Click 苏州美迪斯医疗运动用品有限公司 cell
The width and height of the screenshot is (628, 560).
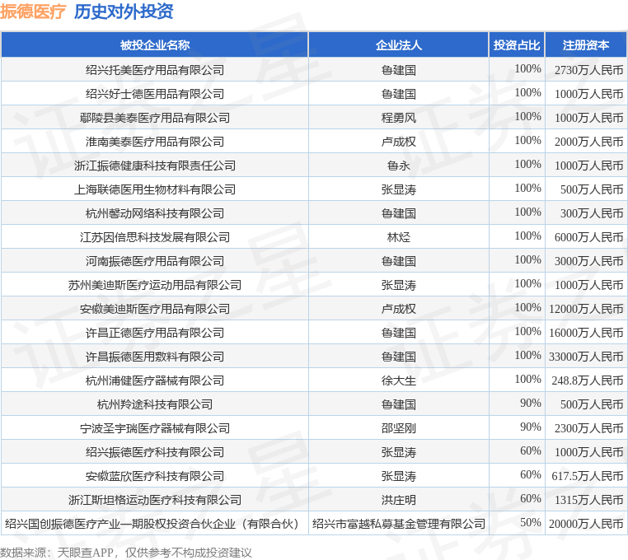point(155,285)
